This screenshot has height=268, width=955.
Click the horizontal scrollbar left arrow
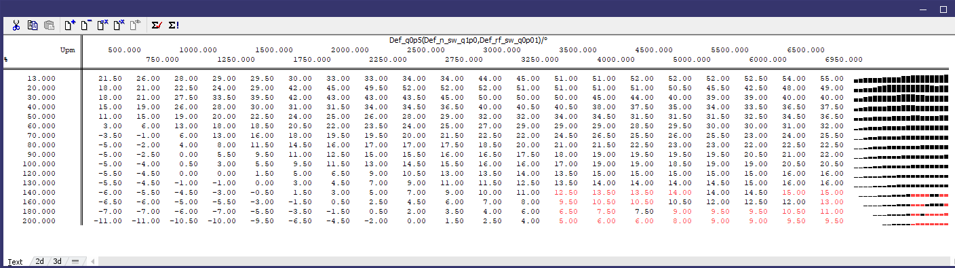(93, 261)
